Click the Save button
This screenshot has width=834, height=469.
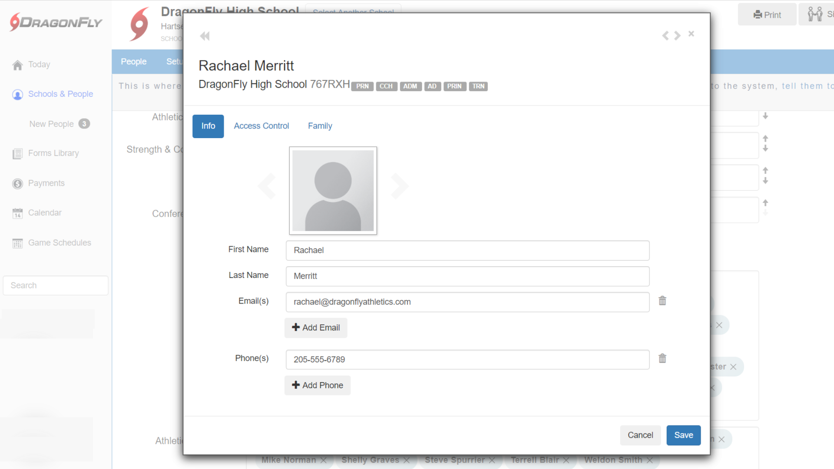click(x=683, y=435)
